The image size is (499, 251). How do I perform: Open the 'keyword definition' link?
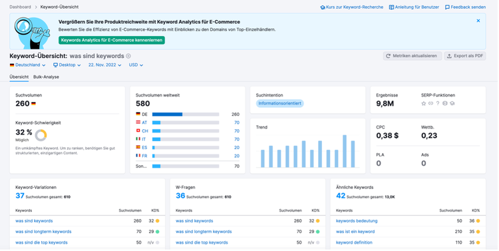coord(354,242)
